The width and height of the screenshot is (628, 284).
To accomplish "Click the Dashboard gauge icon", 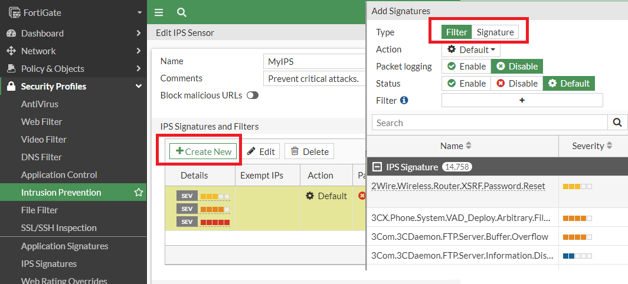I will 11,33.
